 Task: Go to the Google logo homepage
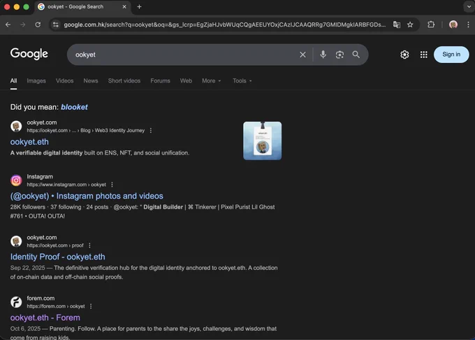tap(29, 54)
